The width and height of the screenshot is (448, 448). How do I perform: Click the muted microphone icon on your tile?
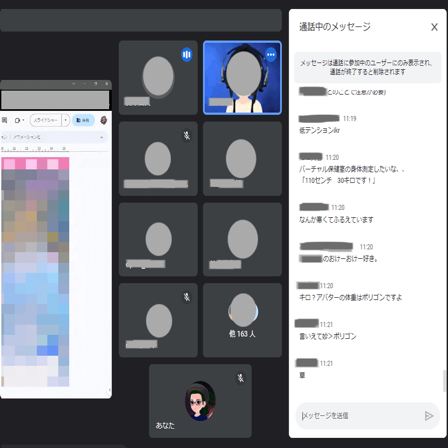pos(240,378)
